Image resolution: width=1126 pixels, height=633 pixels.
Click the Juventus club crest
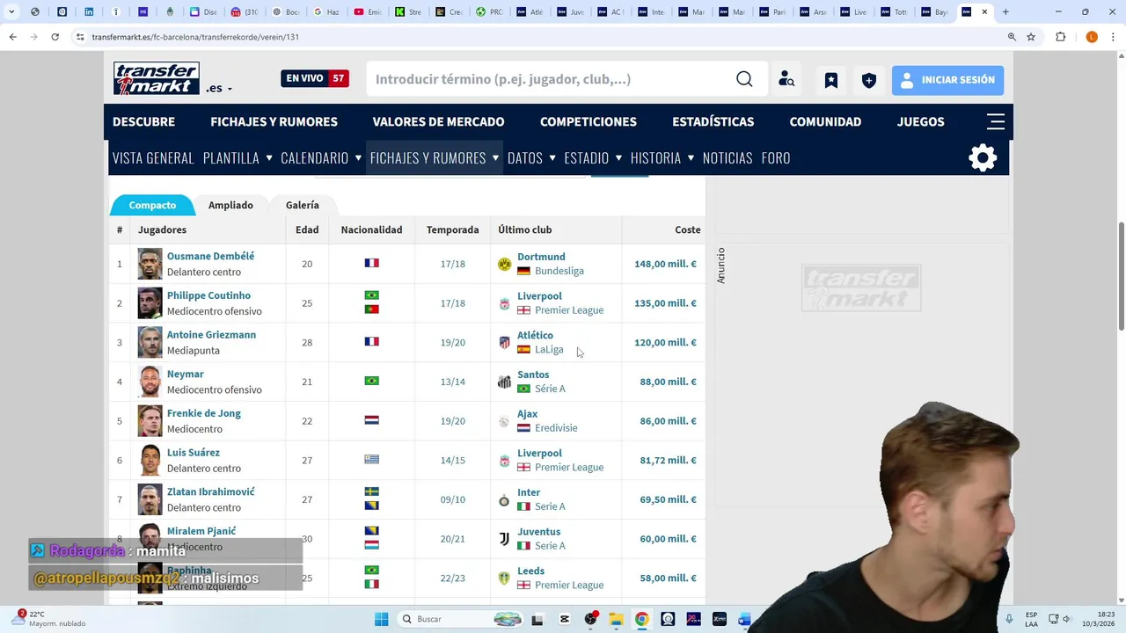point(504,539)
